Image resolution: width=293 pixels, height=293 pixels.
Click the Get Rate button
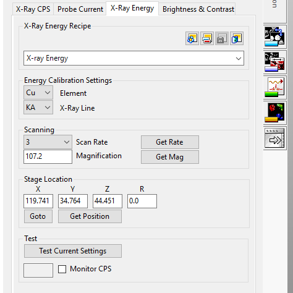coord(170,142)
